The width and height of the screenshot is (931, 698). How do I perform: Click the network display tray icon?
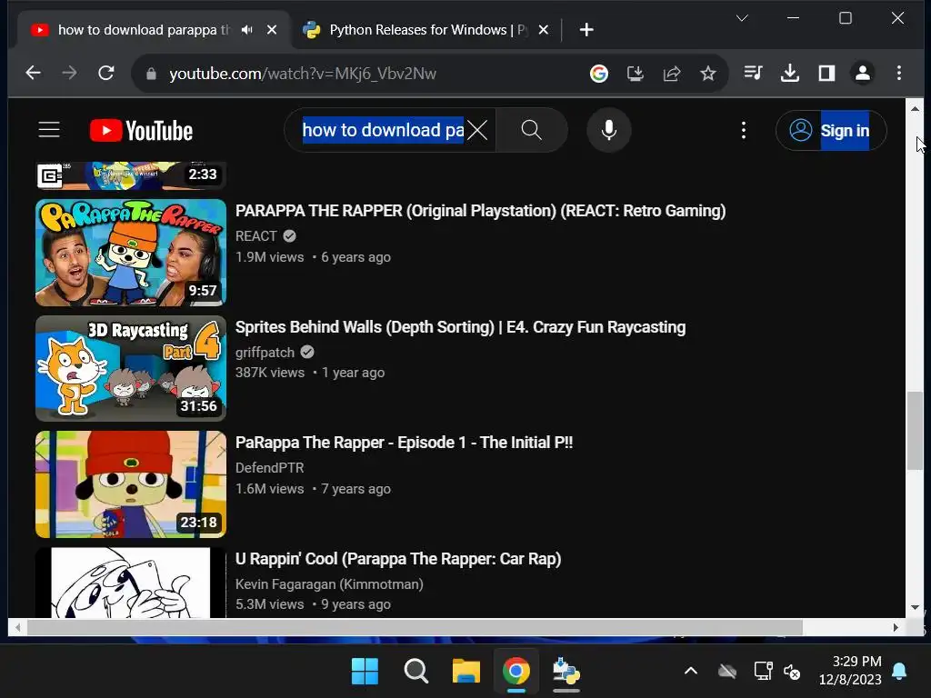[763, 672]
